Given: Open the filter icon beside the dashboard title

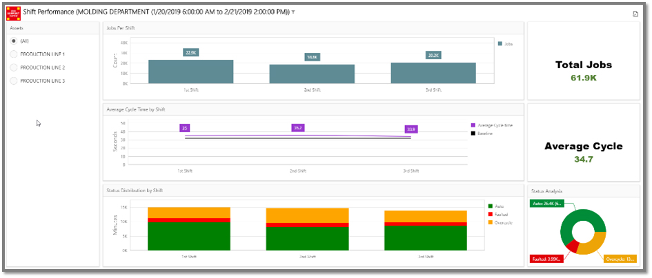Looking at the screenshot, I should pyautogui.click(x=293, y=12).
